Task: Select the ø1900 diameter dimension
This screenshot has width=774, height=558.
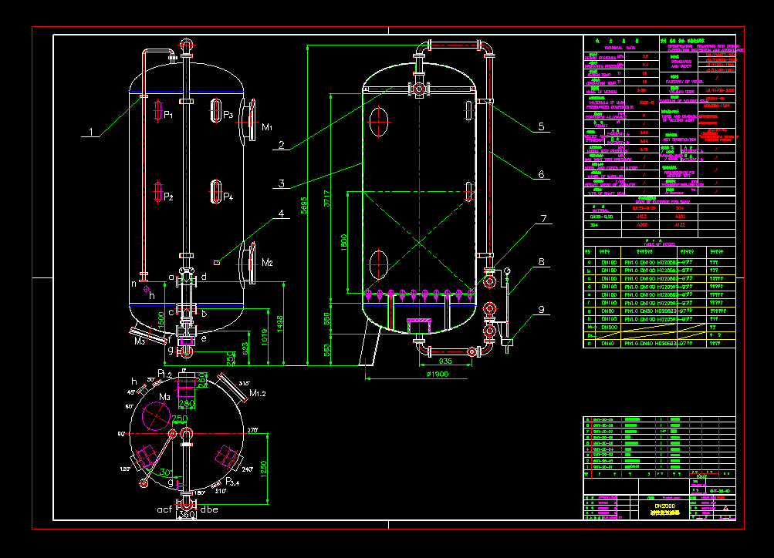Action: tap(438, 374)
